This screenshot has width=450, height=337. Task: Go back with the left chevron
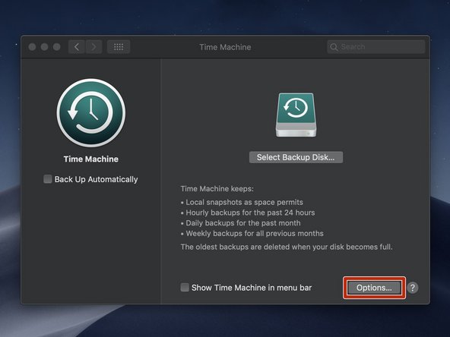pyautogui.click(x=76, y=47)
